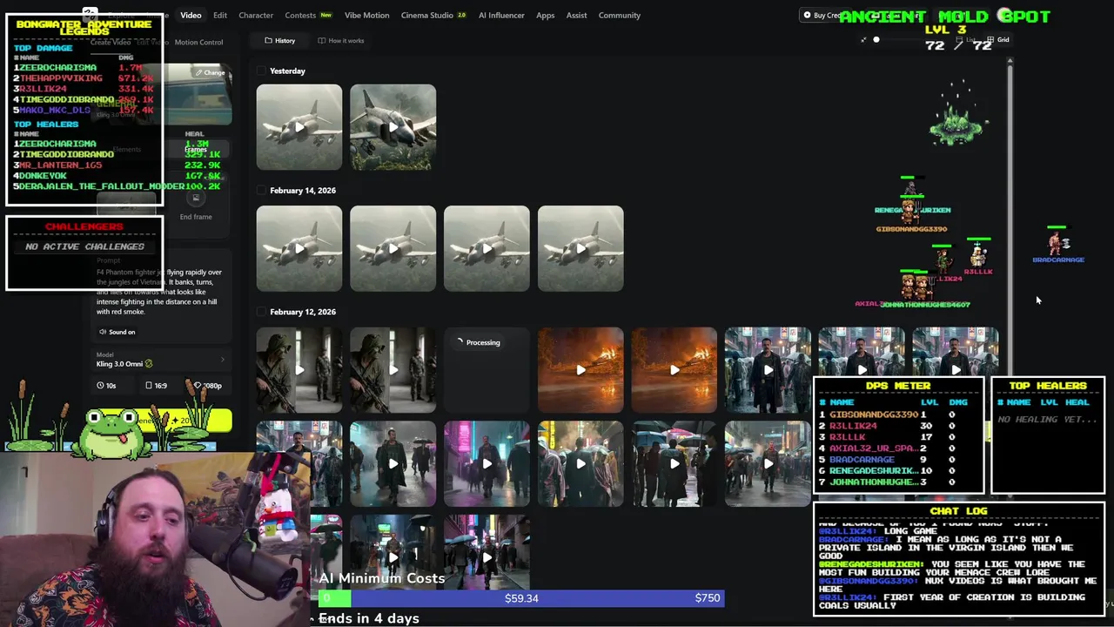Play the pink neon alley video
Screen dimensions: 1114x627
487,463
